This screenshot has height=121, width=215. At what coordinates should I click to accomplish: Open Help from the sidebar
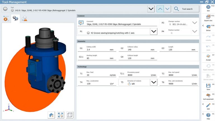(208, 115)
